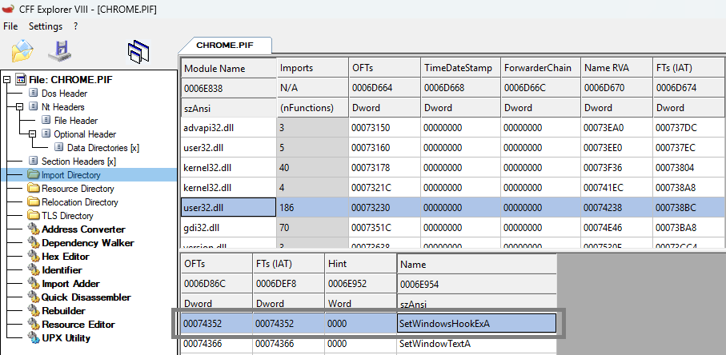Screen dimensions: 726x355
Task: Click the 0006E954 Name offset cell
Action: click(476, 285)
